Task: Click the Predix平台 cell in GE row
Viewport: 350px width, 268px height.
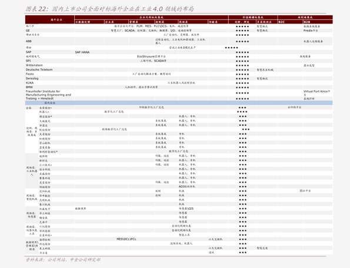Action: pyautogui.click(x=311, y=31)
